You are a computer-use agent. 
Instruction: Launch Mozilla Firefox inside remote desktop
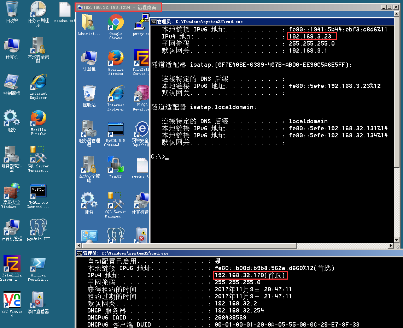coord(116,62)
